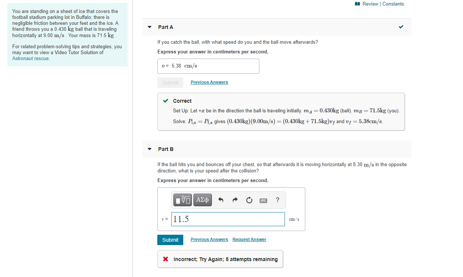Collapse the Part A section
Viewport: 463px width, 277px height.
click(149, 27)
